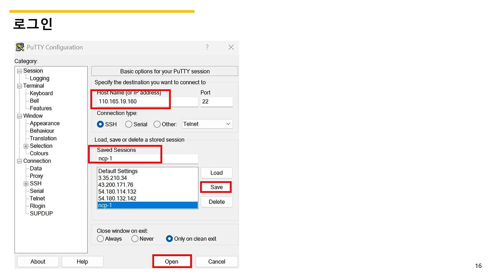Open the SUPDUP settings category

tap(42, 213)
